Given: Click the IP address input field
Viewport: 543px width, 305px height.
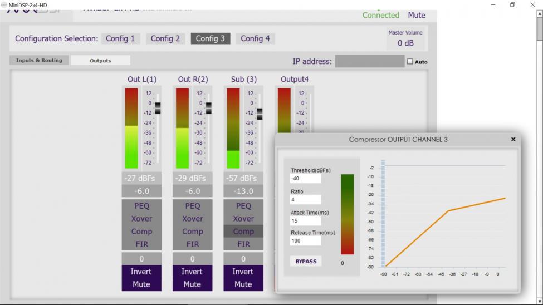Looking at the screenshot, I should click(x=369, y=61).
